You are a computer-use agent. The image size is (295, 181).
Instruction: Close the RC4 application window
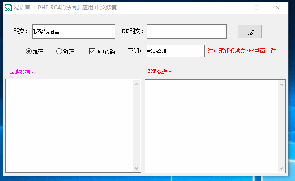click(x=278, y=8)
